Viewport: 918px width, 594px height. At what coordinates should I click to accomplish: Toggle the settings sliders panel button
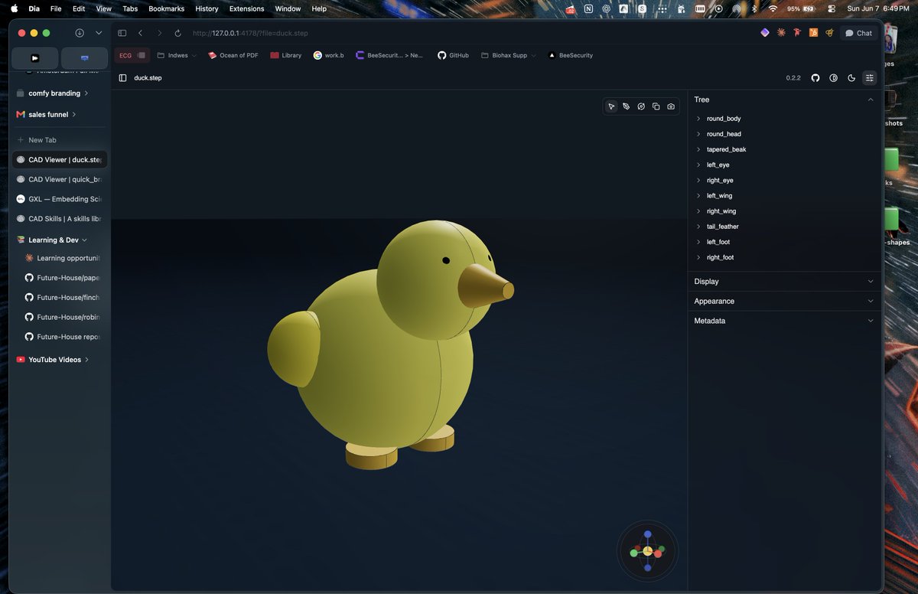(870, 78)
